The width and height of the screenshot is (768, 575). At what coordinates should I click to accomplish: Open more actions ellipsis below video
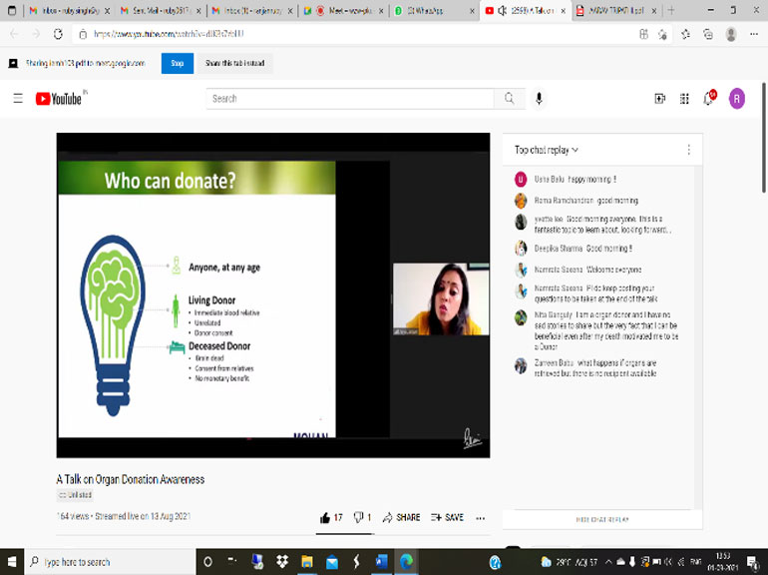coord(481,518)
